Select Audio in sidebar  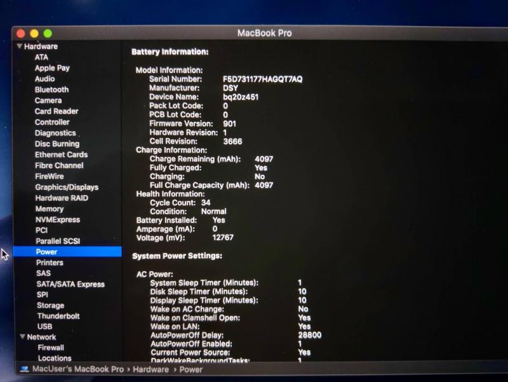click(x=44, y=79)
